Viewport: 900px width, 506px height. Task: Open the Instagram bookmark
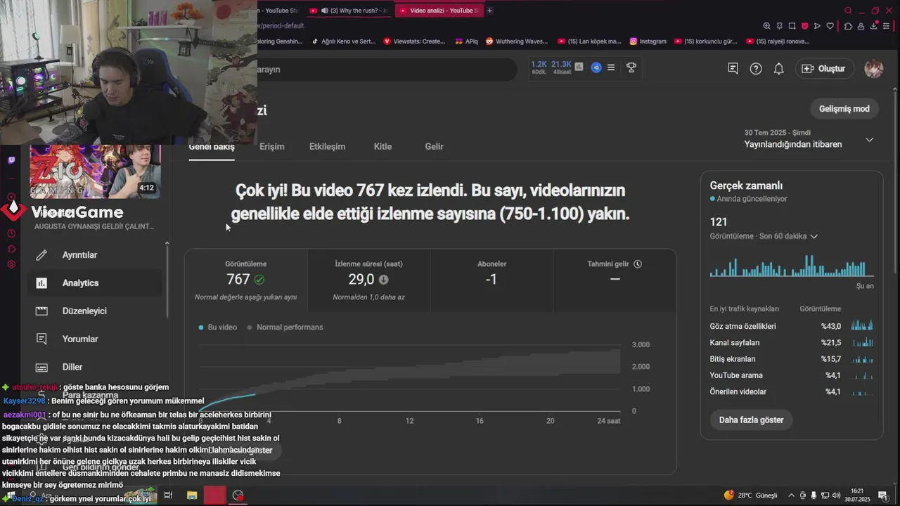[x=648, y=41]
